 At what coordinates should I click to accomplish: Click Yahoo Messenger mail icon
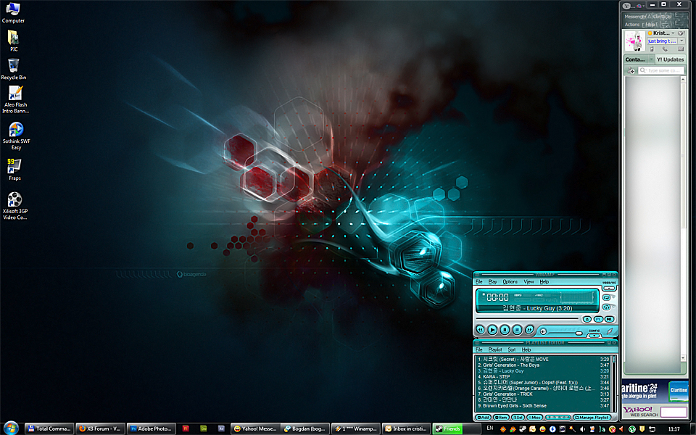(681, 49)
